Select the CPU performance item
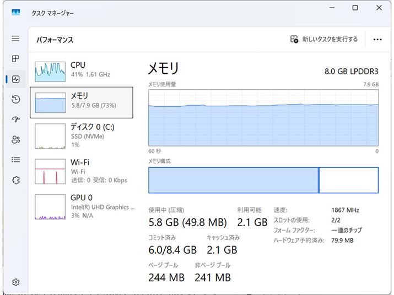The image size is (394, 295). [x=82, y=72]
